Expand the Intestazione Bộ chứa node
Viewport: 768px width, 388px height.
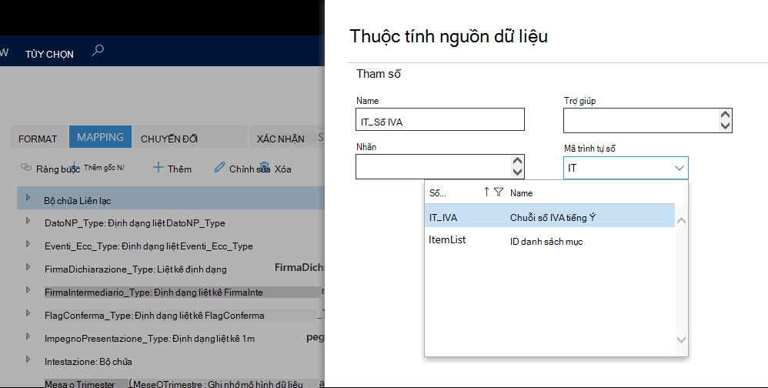point(28,359)
